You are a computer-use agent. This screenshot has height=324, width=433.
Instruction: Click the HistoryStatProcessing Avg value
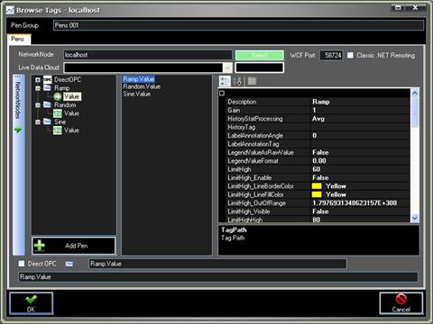pos(318,119)
